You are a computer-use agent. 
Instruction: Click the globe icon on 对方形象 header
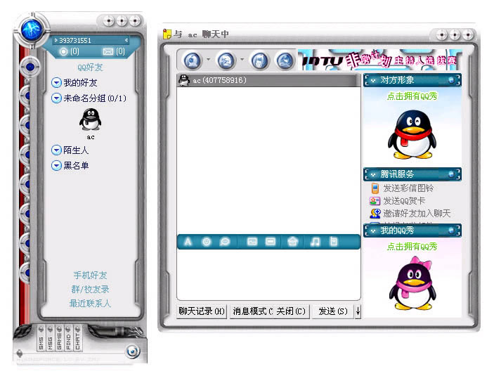(451, 80)
